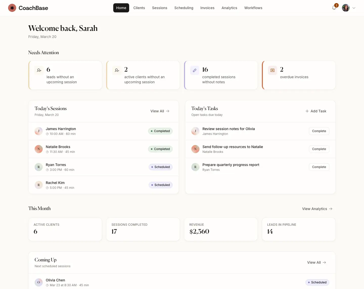Open Olivia Chen's avatar in Coming Up
This screenshot has width=364, height=289.
(x=39, y=282)
